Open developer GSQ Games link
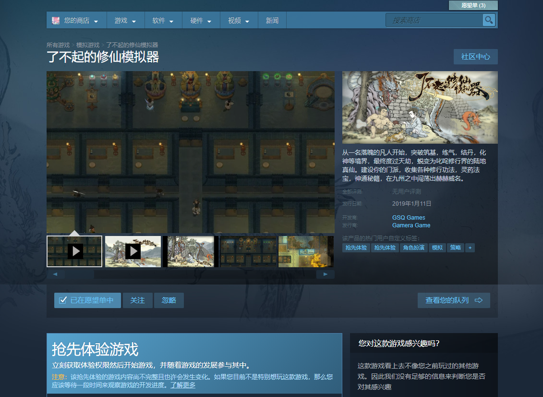 pos(409,217)
